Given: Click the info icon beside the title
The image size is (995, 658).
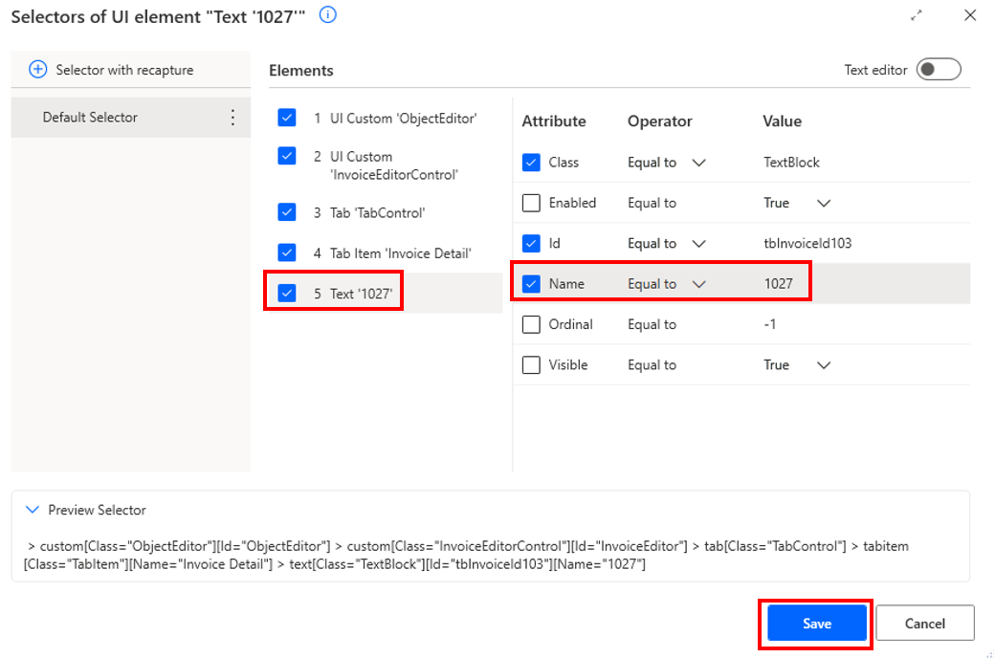Looking at the screenshot, I should [x=327, y=14].
